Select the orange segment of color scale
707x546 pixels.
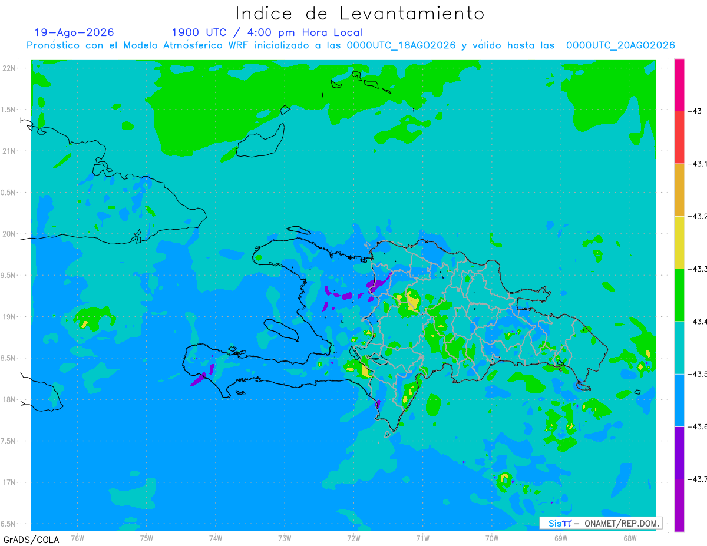click(679, 190)
